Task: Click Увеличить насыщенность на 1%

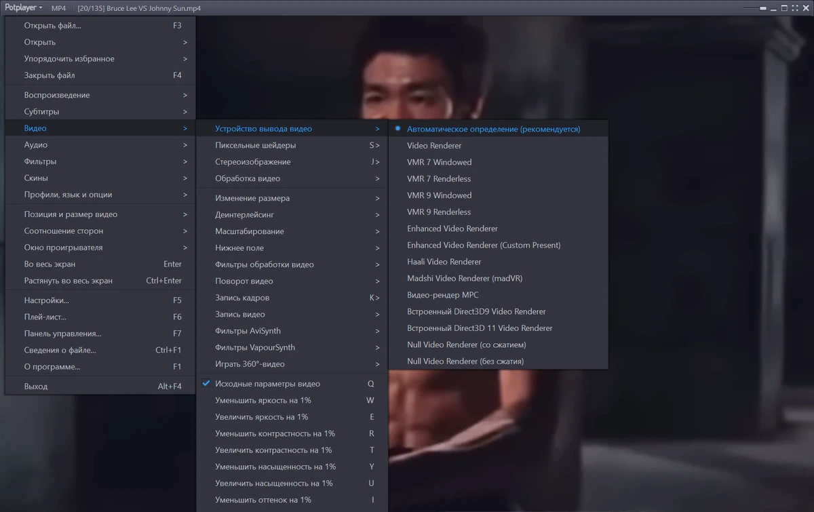Action: click(x=292, y=484)
